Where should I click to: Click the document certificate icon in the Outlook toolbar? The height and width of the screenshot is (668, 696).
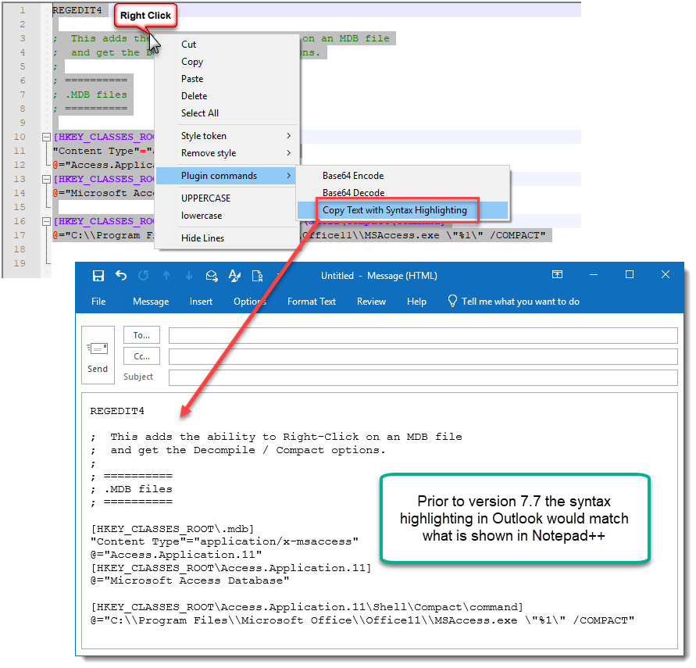click(257, 276)
